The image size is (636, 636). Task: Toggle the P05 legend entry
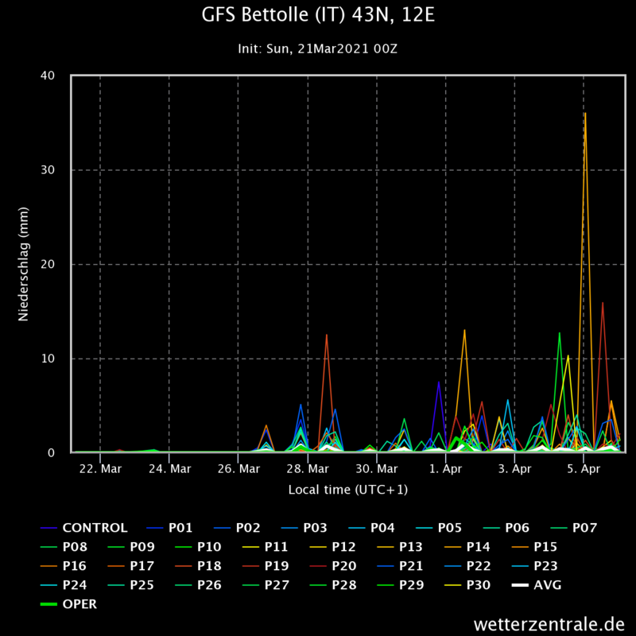(x=439, y=528)
